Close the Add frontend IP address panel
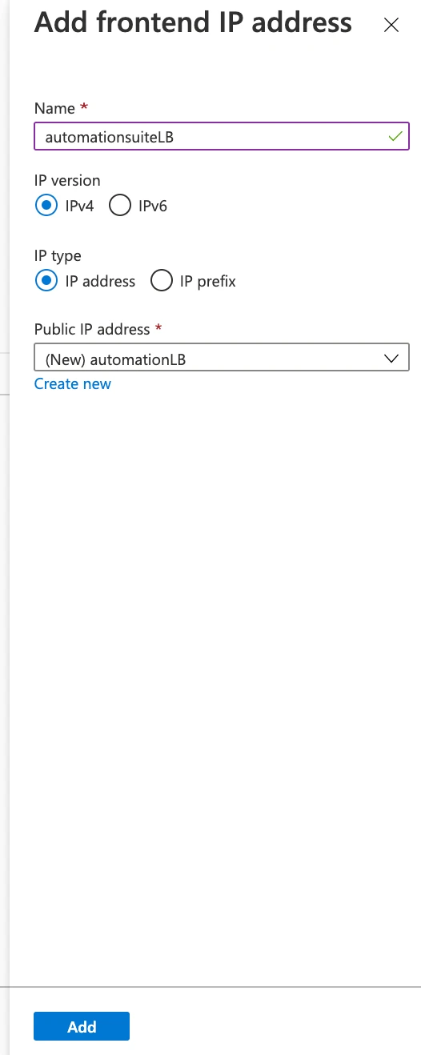 point(391,25)
